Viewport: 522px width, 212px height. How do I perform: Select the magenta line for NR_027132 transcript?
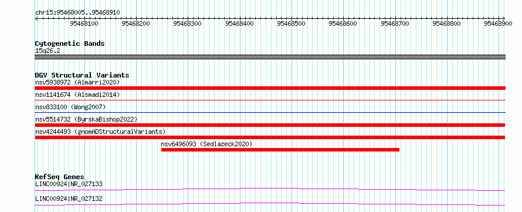(270, 204)
